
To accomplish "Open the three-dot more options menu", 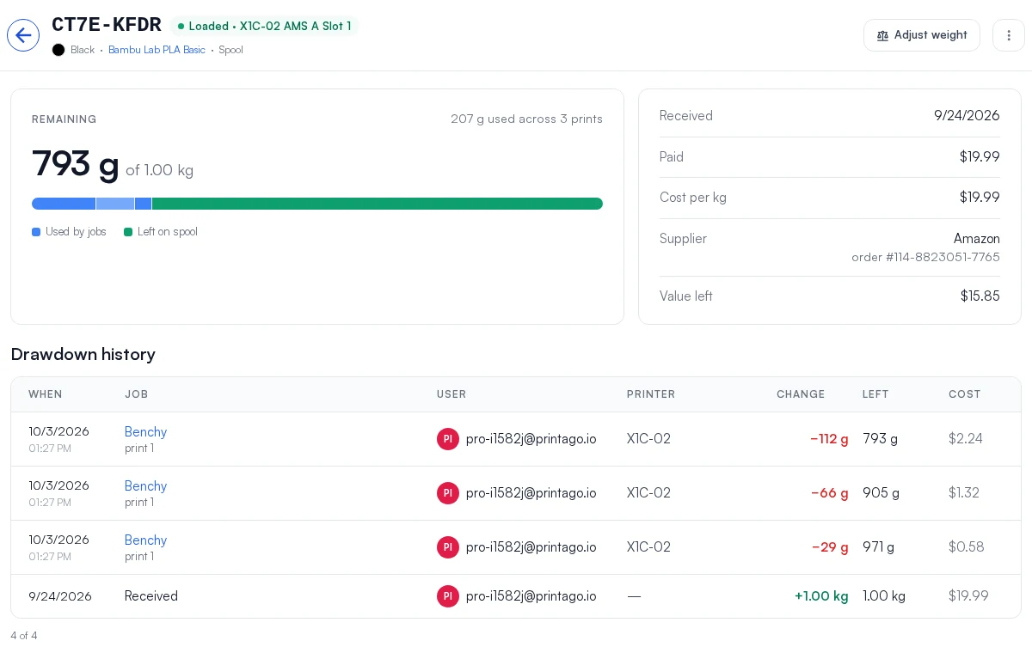I will [1009, 35].
